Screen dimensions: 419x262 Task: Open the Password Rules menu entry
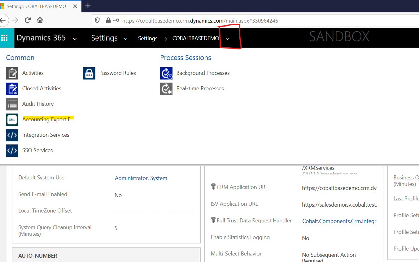point(118,73)
